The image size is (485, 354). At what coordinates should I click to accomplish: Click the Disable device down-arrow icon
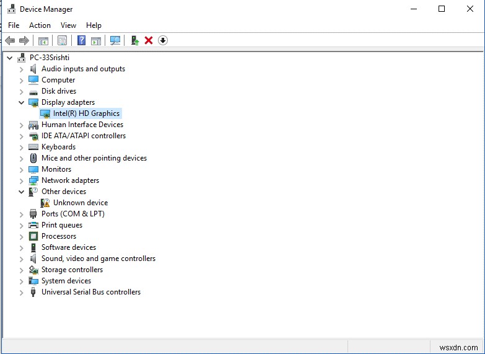(x=163, y=40)
